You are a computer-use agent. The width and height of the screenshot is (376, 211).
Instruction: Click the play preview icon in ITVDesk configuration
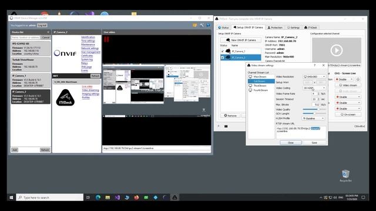pos(336,50)
